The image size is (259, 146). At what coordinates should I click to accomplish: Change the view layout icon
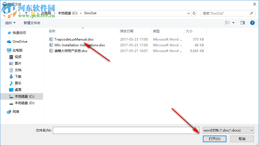point(228,23)
